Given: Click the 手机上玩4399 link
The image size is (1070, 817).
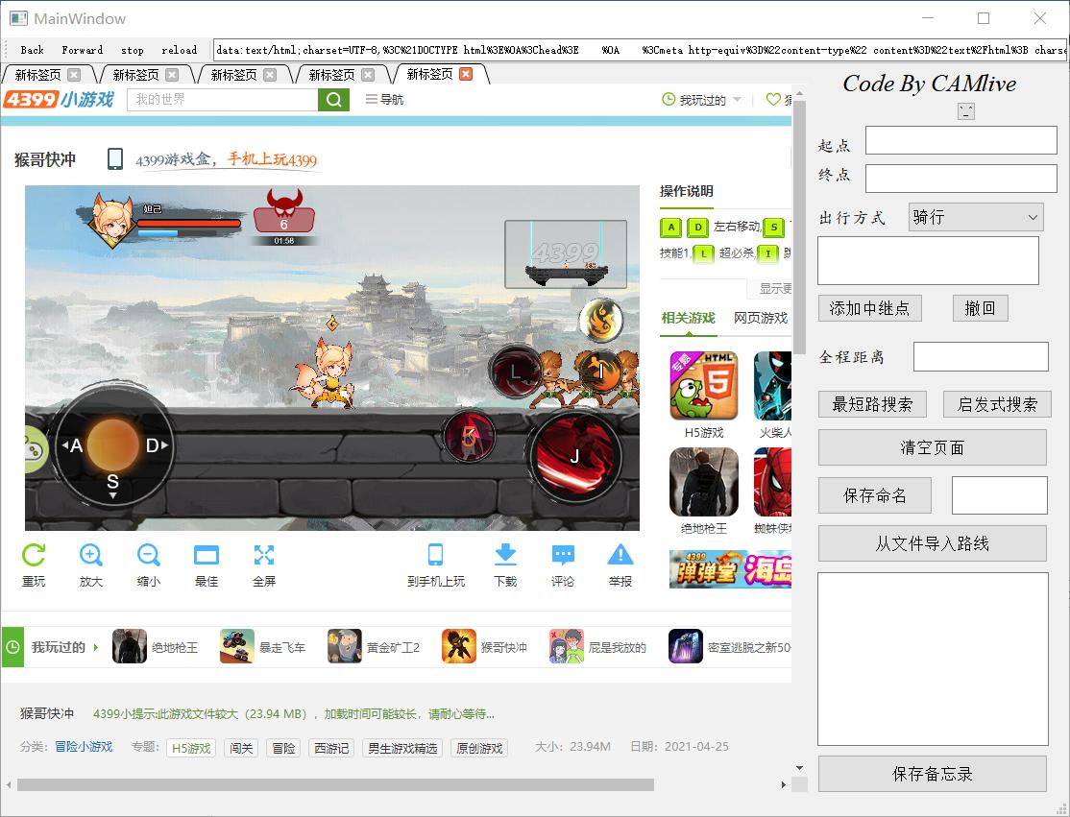Looking at the screenshot, I should [x=272, y=159].
